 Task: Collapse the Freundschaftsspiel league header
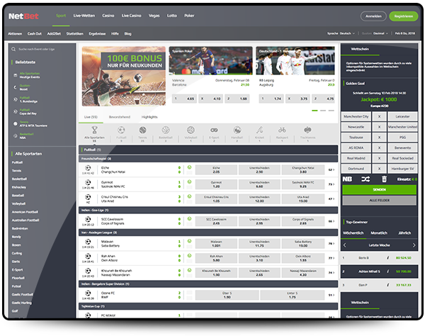click(208, 159)
